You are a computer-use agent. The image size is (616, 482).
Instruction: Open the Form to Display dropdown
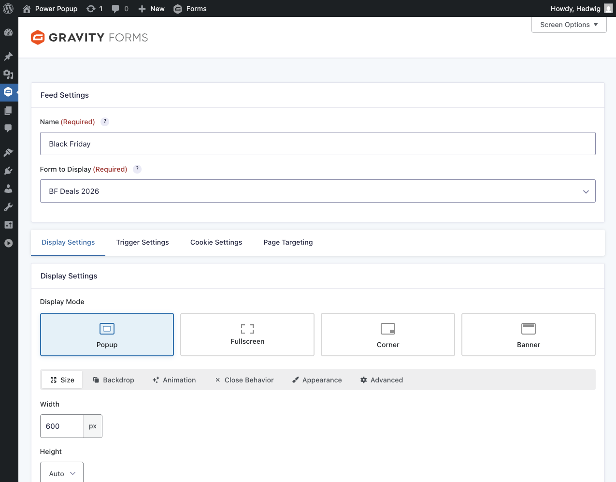tap(317, 191)
